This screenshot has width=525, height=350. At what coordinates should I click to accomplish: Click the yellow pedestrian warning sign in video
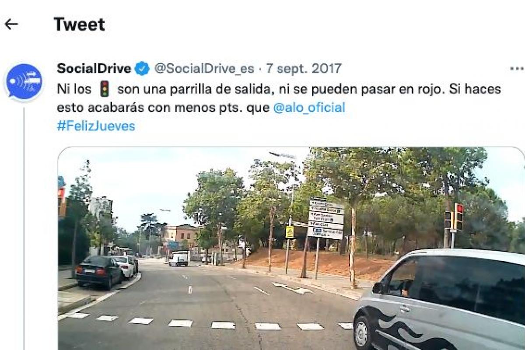coord(290,232)
